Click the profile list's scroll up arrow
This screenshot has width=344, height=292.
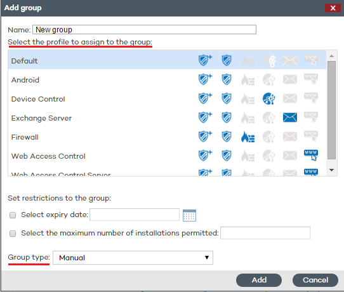click(331, 56)
